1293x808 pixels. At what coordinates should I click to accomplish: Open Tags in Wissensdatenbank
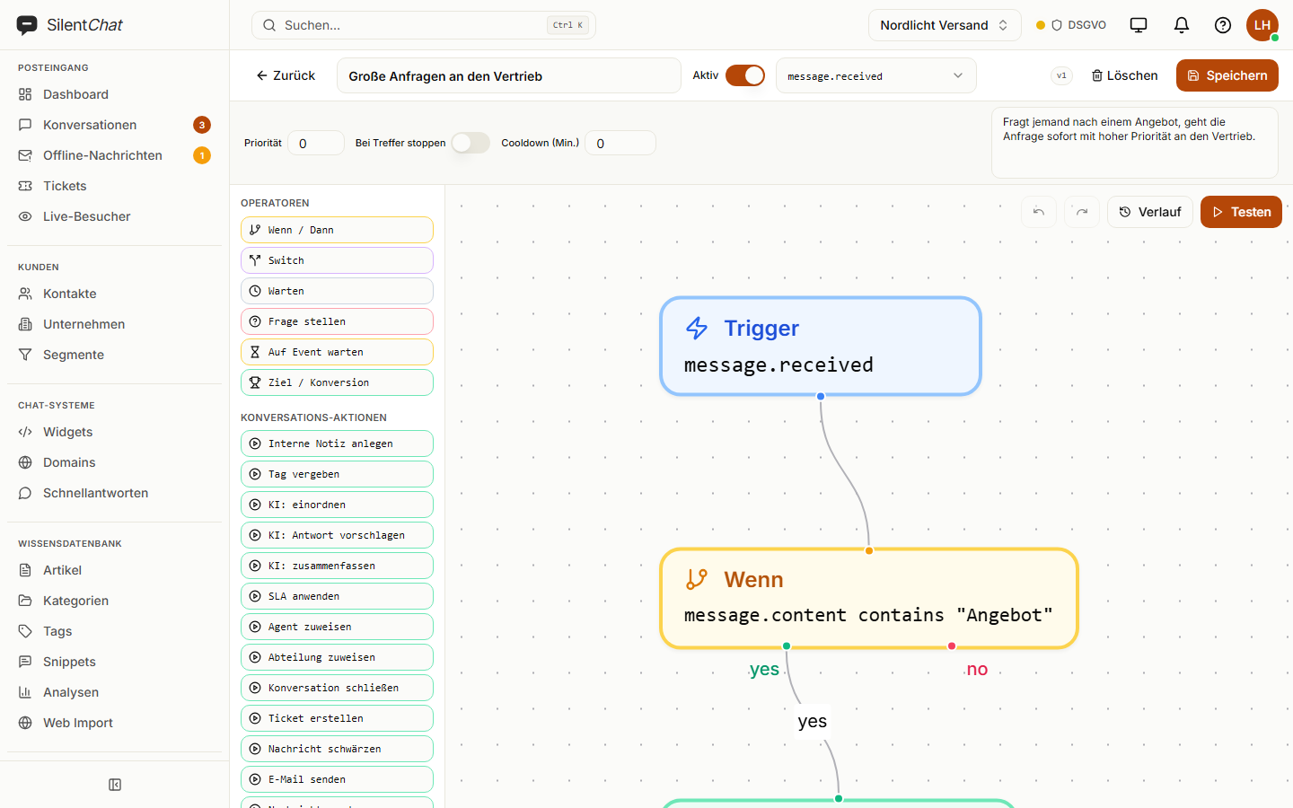pos(114,631)
